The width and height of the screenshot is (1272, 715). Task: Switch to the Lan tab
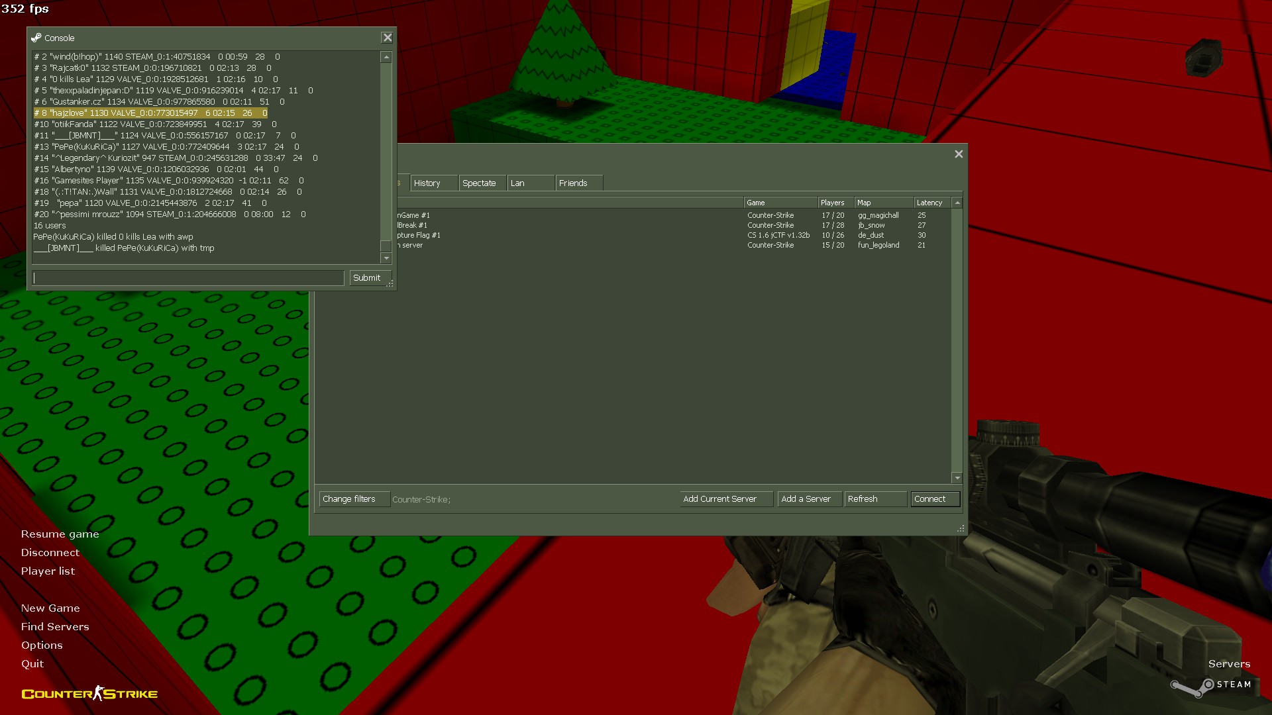(x=530, y=183)
